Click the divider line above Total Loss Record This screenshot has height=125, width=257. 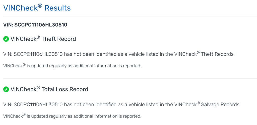pos(128,78)
